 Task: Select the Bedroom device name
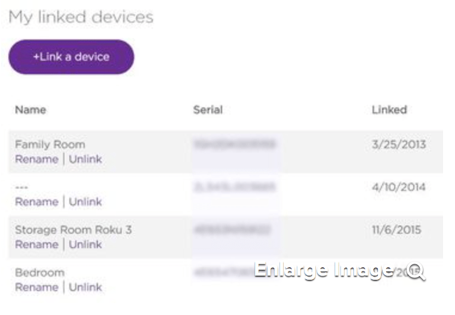(x=39, y=273)
